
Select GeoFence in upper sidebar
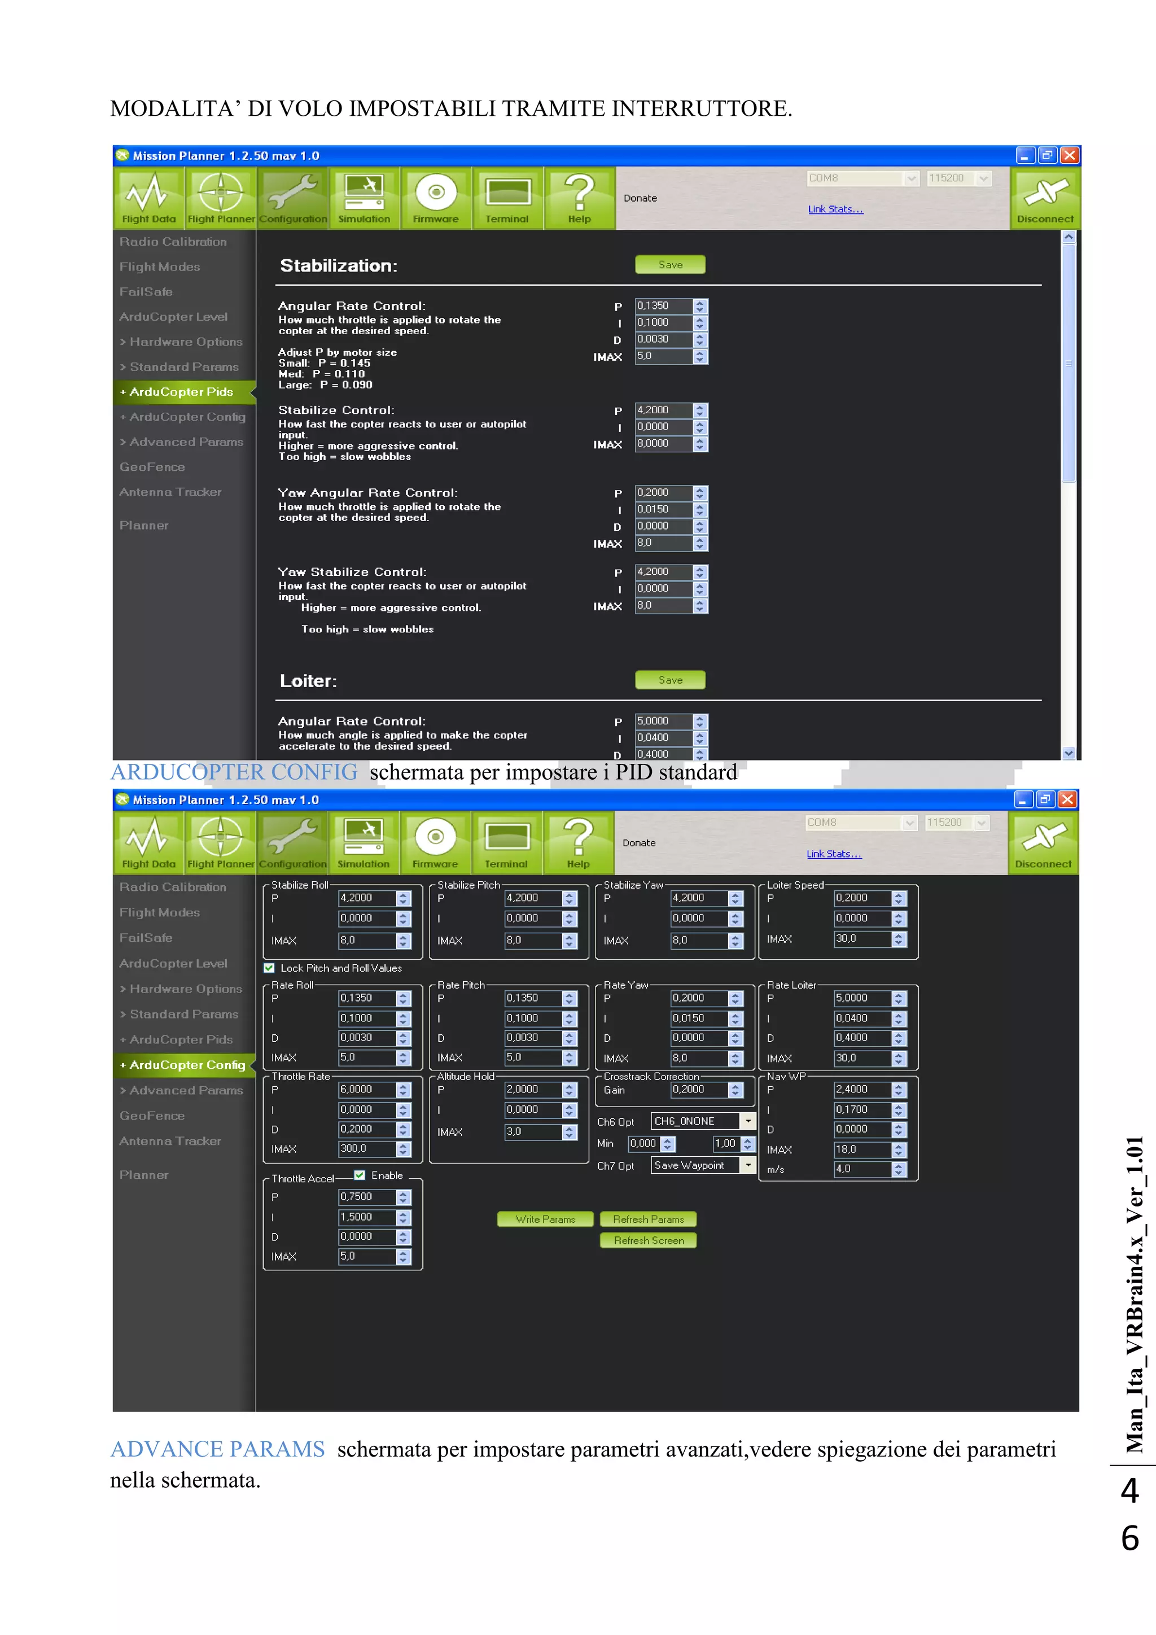coord(152,467)
